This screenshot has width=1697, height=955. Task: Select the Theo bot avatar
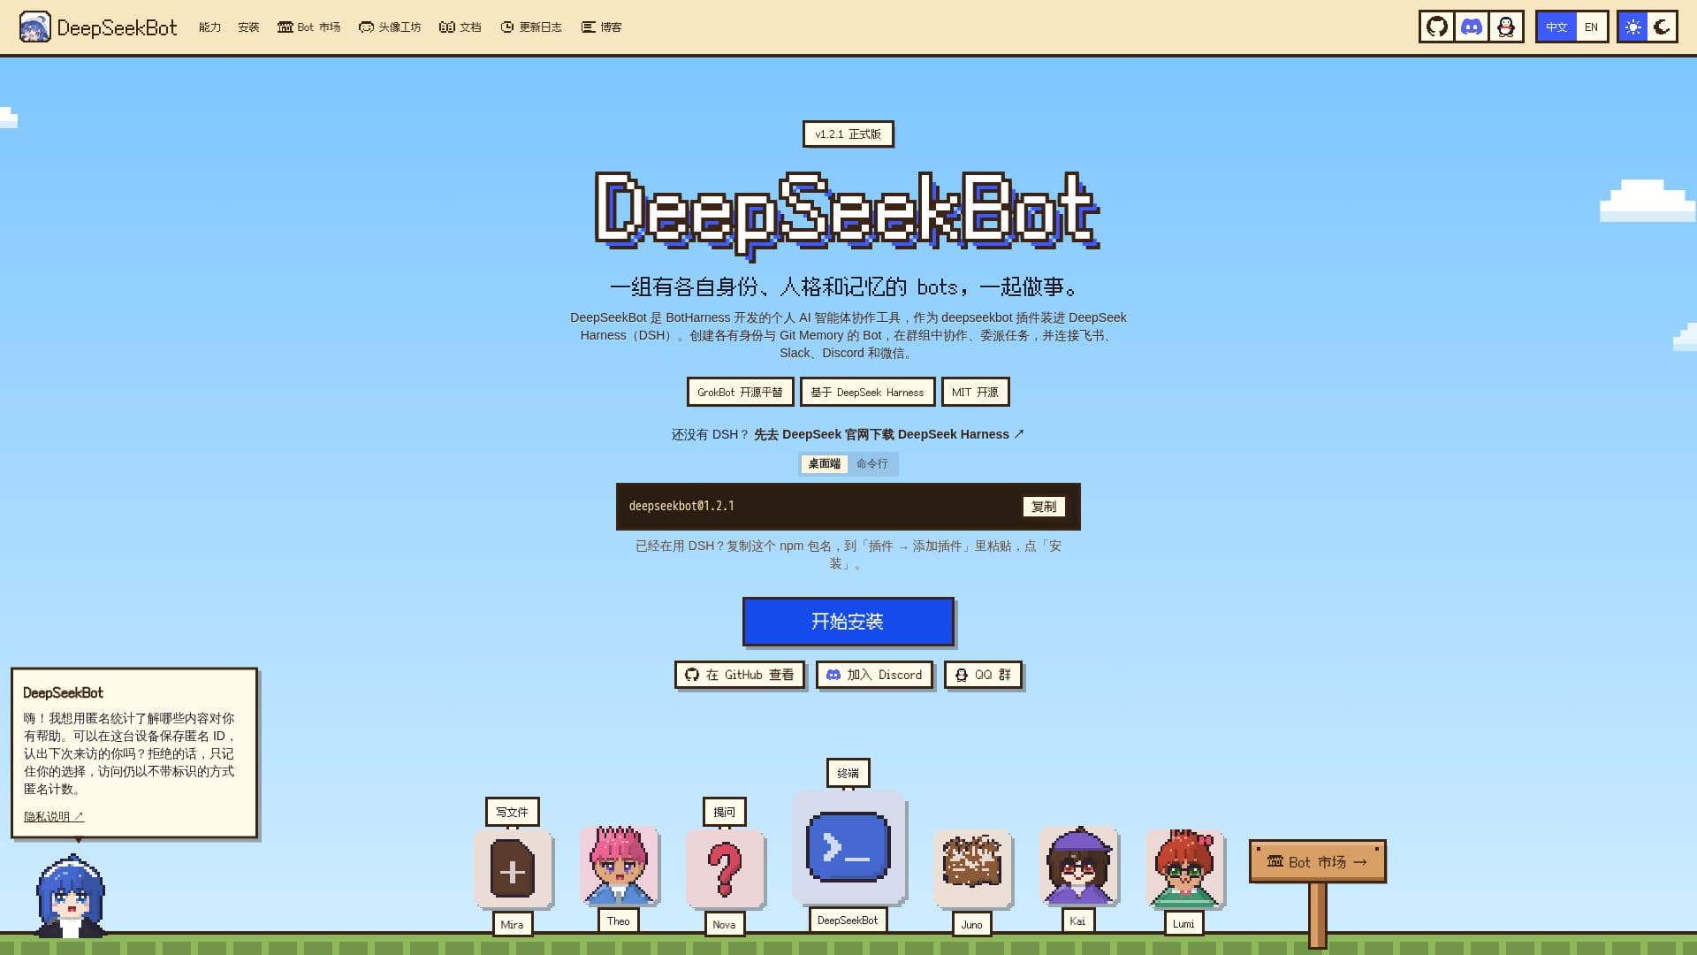(619, 866)
